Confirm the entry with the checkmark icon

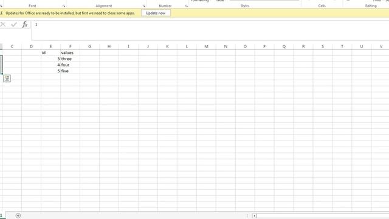coord(14,24)
